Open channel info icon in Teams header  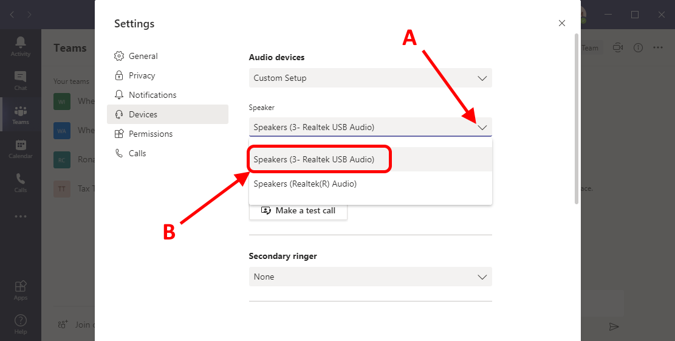point(638,48)
